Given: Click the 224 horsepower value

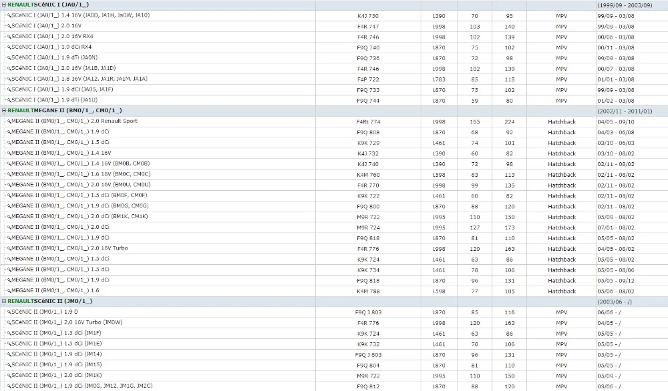Looking at the screenshot, I should [510, 121].
